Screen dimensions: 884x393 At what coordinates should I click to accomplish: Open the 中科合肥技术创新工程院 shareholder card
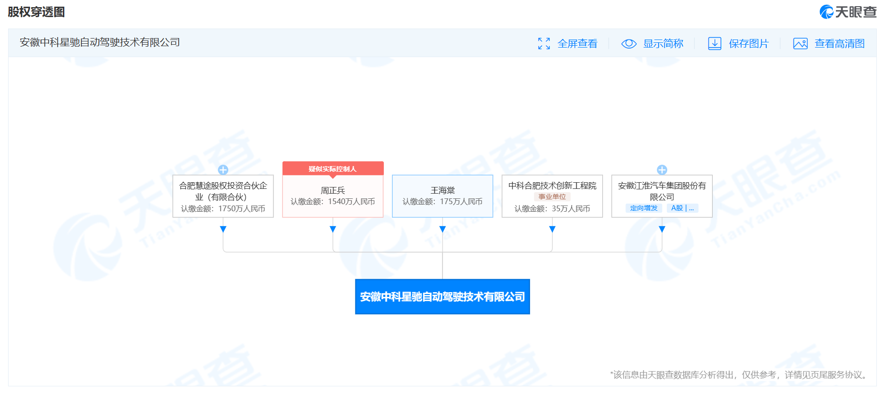click(x=552, y=196)
